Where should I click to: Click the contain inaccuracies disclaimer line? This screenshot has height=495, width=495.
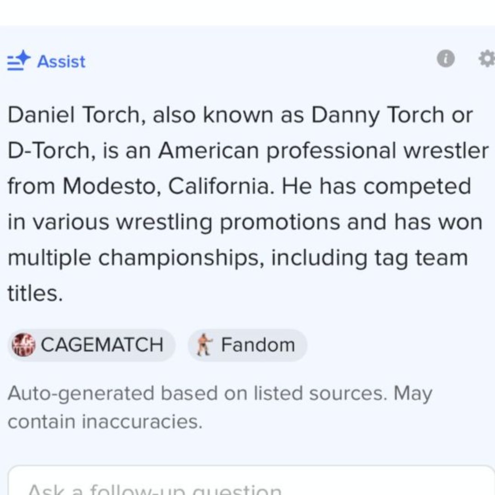[x=105, y=422]
